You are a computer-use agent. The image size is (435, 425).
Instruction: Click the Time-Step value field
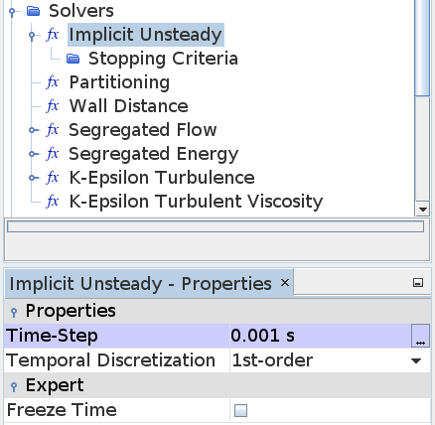321,336
